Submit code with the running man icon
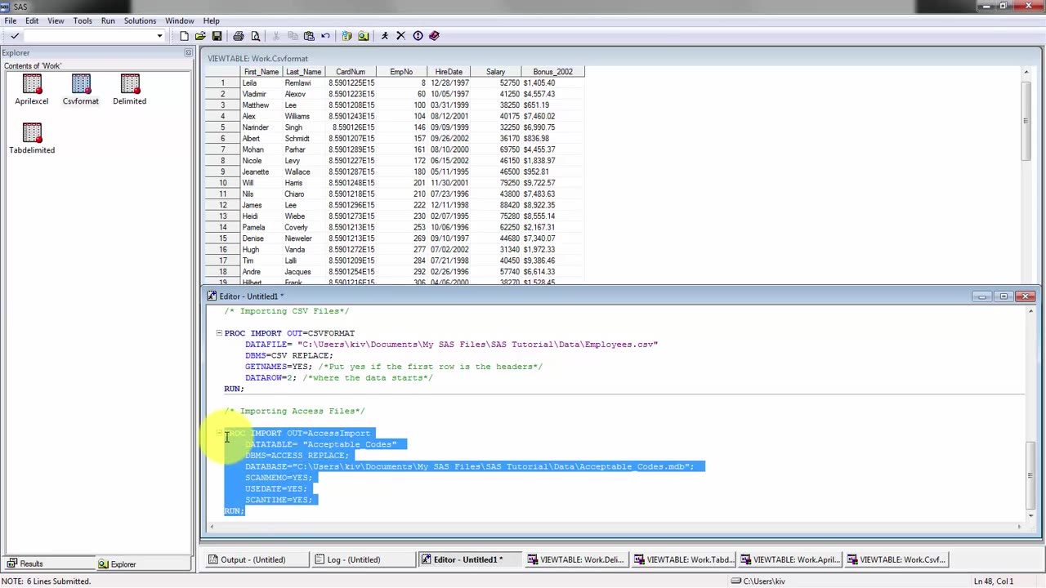 (x=385, y=36)
